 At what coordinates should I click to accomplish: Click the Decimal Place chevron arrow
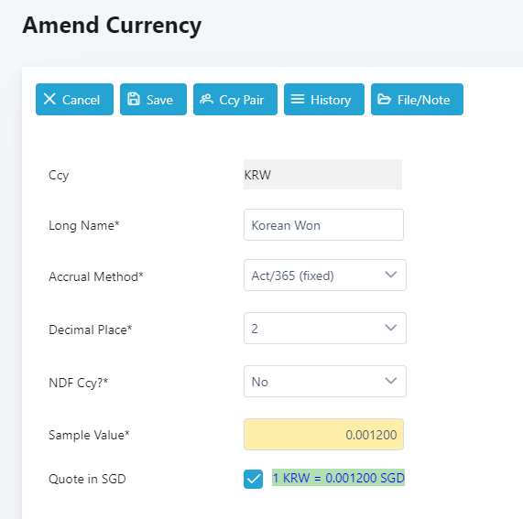pyautogui.click(x=390, y=328)
